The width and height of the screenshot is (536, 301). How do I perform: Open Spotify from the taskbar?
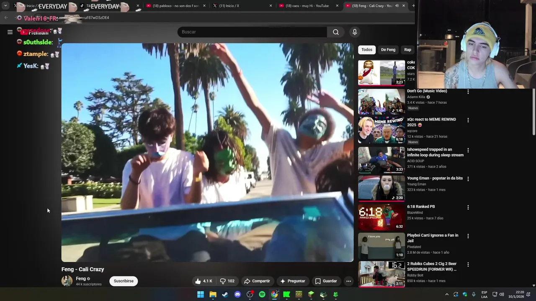(x=262, y=294)
